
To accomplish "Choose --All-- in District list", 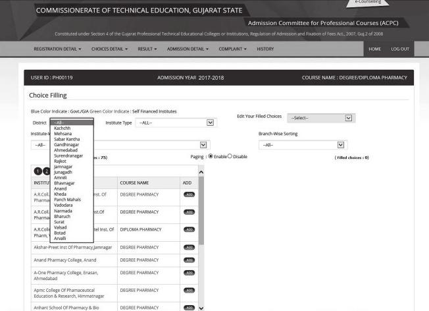I will [72, 123].
